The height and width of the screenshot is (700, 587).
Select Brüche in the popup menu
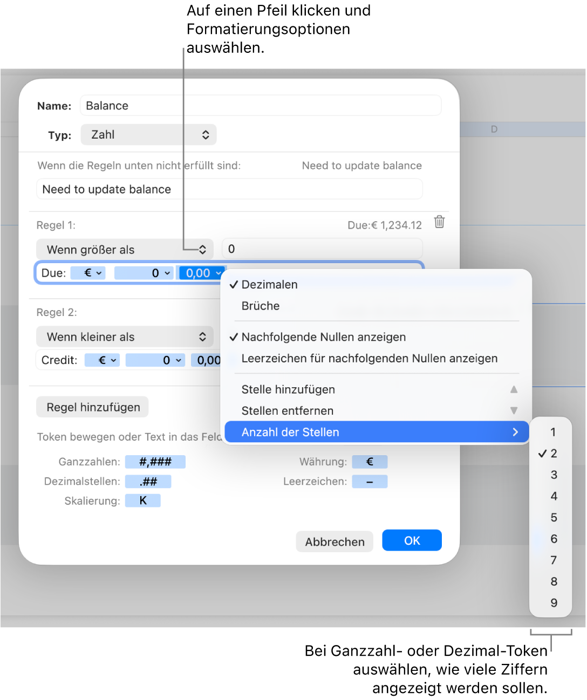376,306
